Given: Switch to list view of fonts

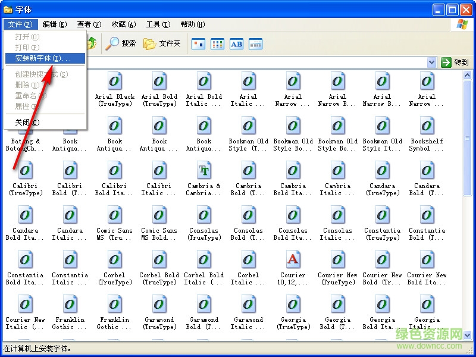Looking at the screenshot, I should click(x=217, y=43).
